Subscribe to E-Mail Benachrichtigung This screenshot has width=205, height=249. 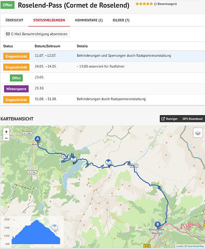(37, 34)
